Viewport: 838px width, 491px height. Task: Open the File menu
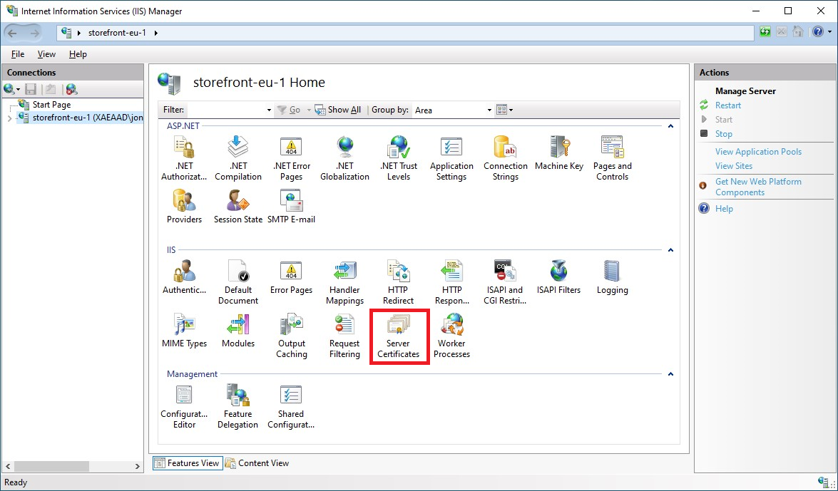pyautogui.click(x=18, y=54)
